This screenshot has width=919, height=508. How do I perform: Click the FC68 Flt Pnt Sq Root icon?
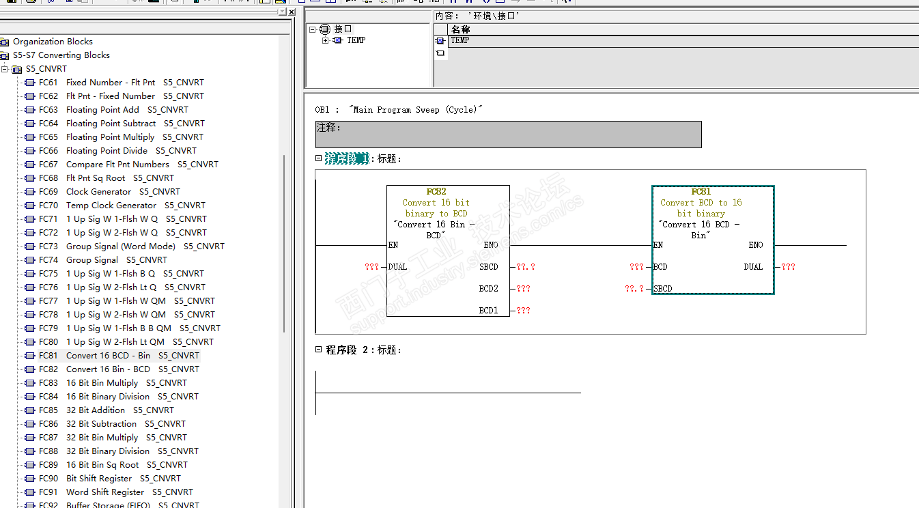pos(29,178)
